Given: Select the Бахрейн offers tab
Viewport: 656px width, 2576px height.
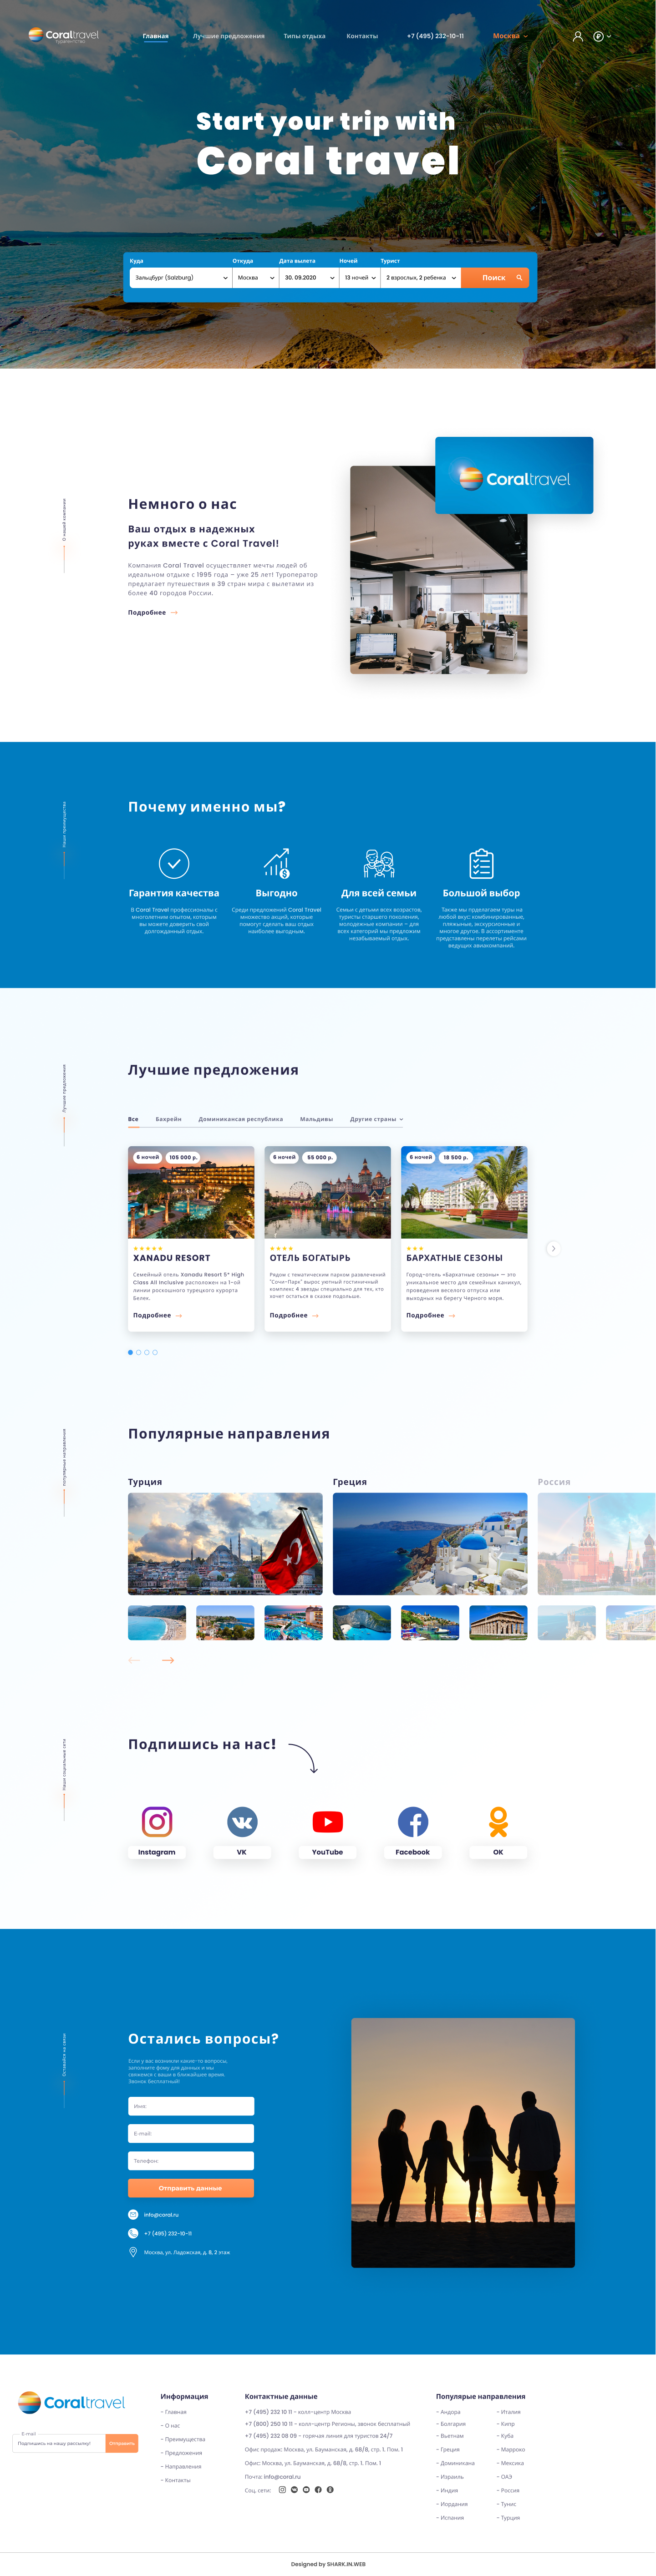Looking at the screenshot, I should tap(168, 1119).
